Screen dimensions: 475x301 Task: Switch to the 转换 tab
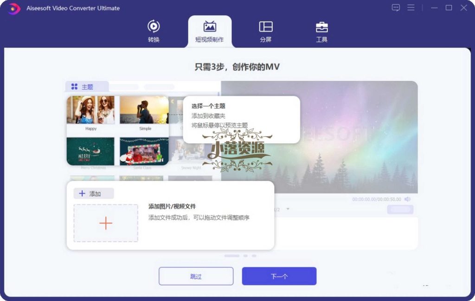pyautogui.click(x=154, y=31)
